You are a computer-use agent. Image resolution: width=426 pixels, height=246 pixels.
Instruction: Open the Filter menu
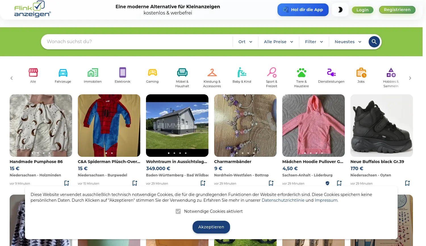tap(314, 41)
